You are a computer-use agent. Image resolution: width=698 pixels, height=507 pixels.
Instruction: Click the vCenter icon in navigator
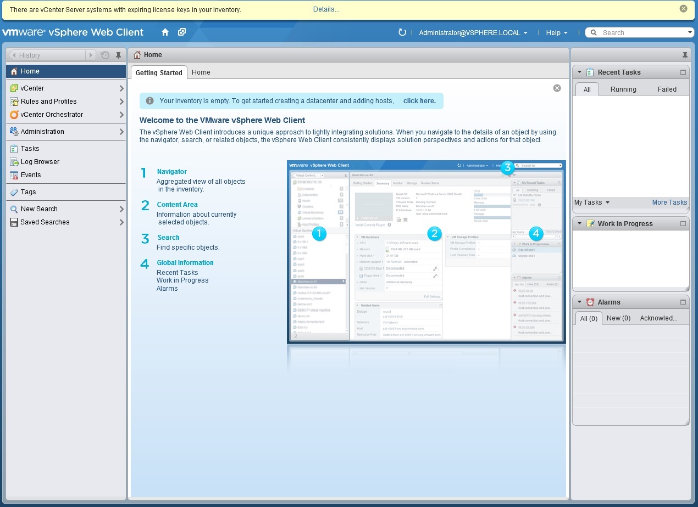coord(14,88)
